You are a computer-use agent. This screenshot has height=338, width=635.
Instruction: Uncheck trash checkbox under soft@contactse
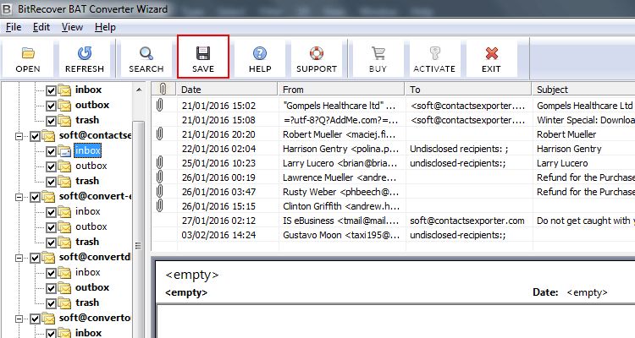[x=51, y=182]
